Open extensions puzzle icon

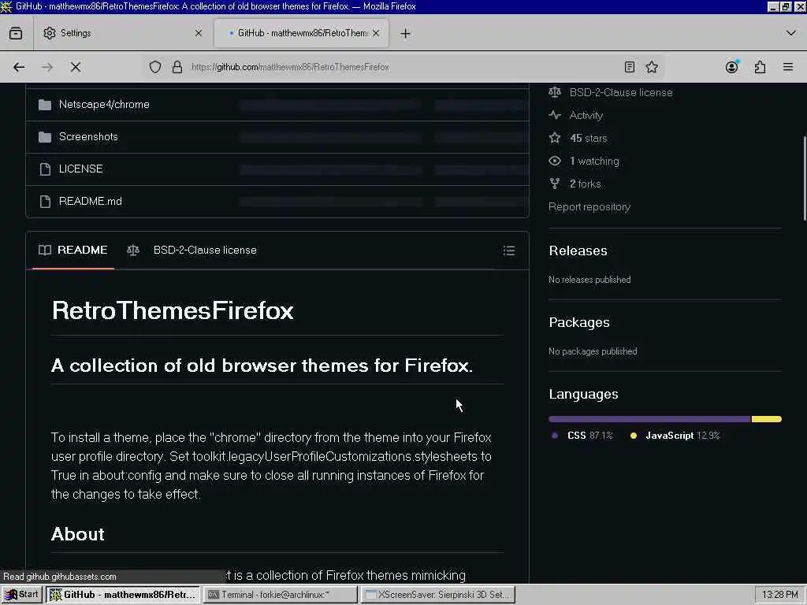click(761, 68)
